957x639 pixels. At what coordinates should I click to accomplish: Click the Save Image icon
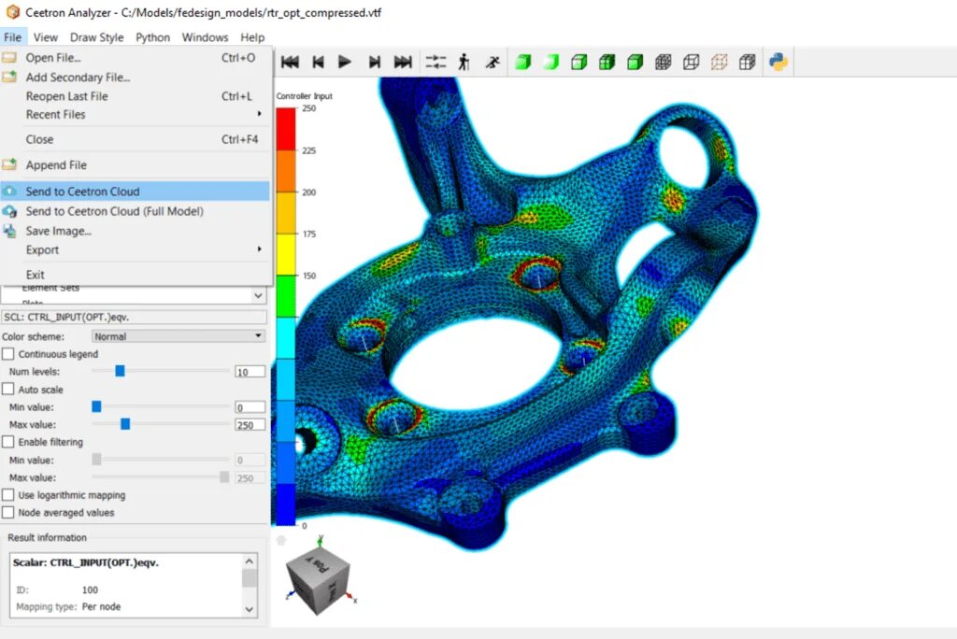pos(9,231)
